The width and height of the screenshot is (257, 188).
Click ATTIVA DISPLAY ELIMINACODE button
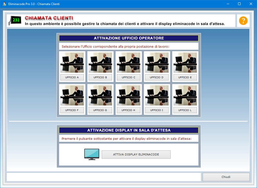136,154
